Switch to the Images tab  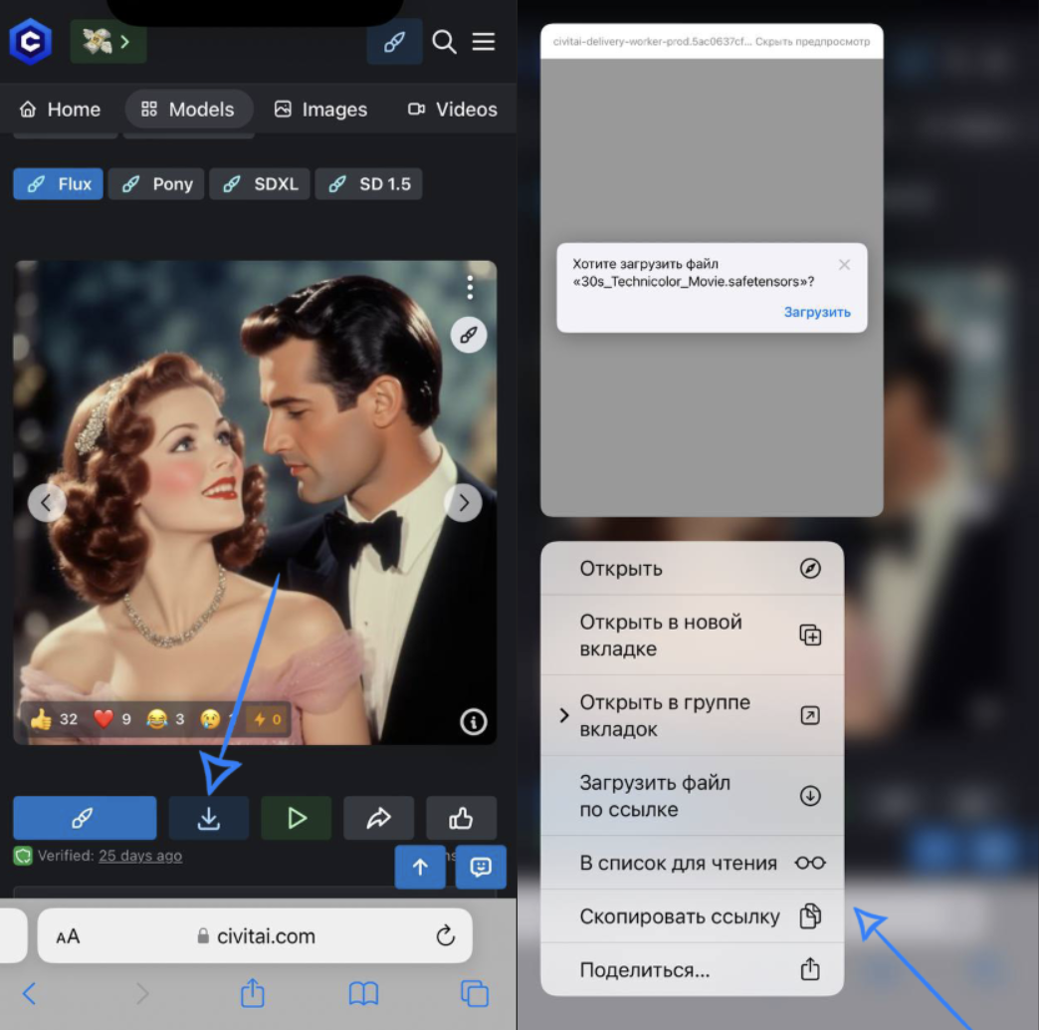[x=320, y=110]
